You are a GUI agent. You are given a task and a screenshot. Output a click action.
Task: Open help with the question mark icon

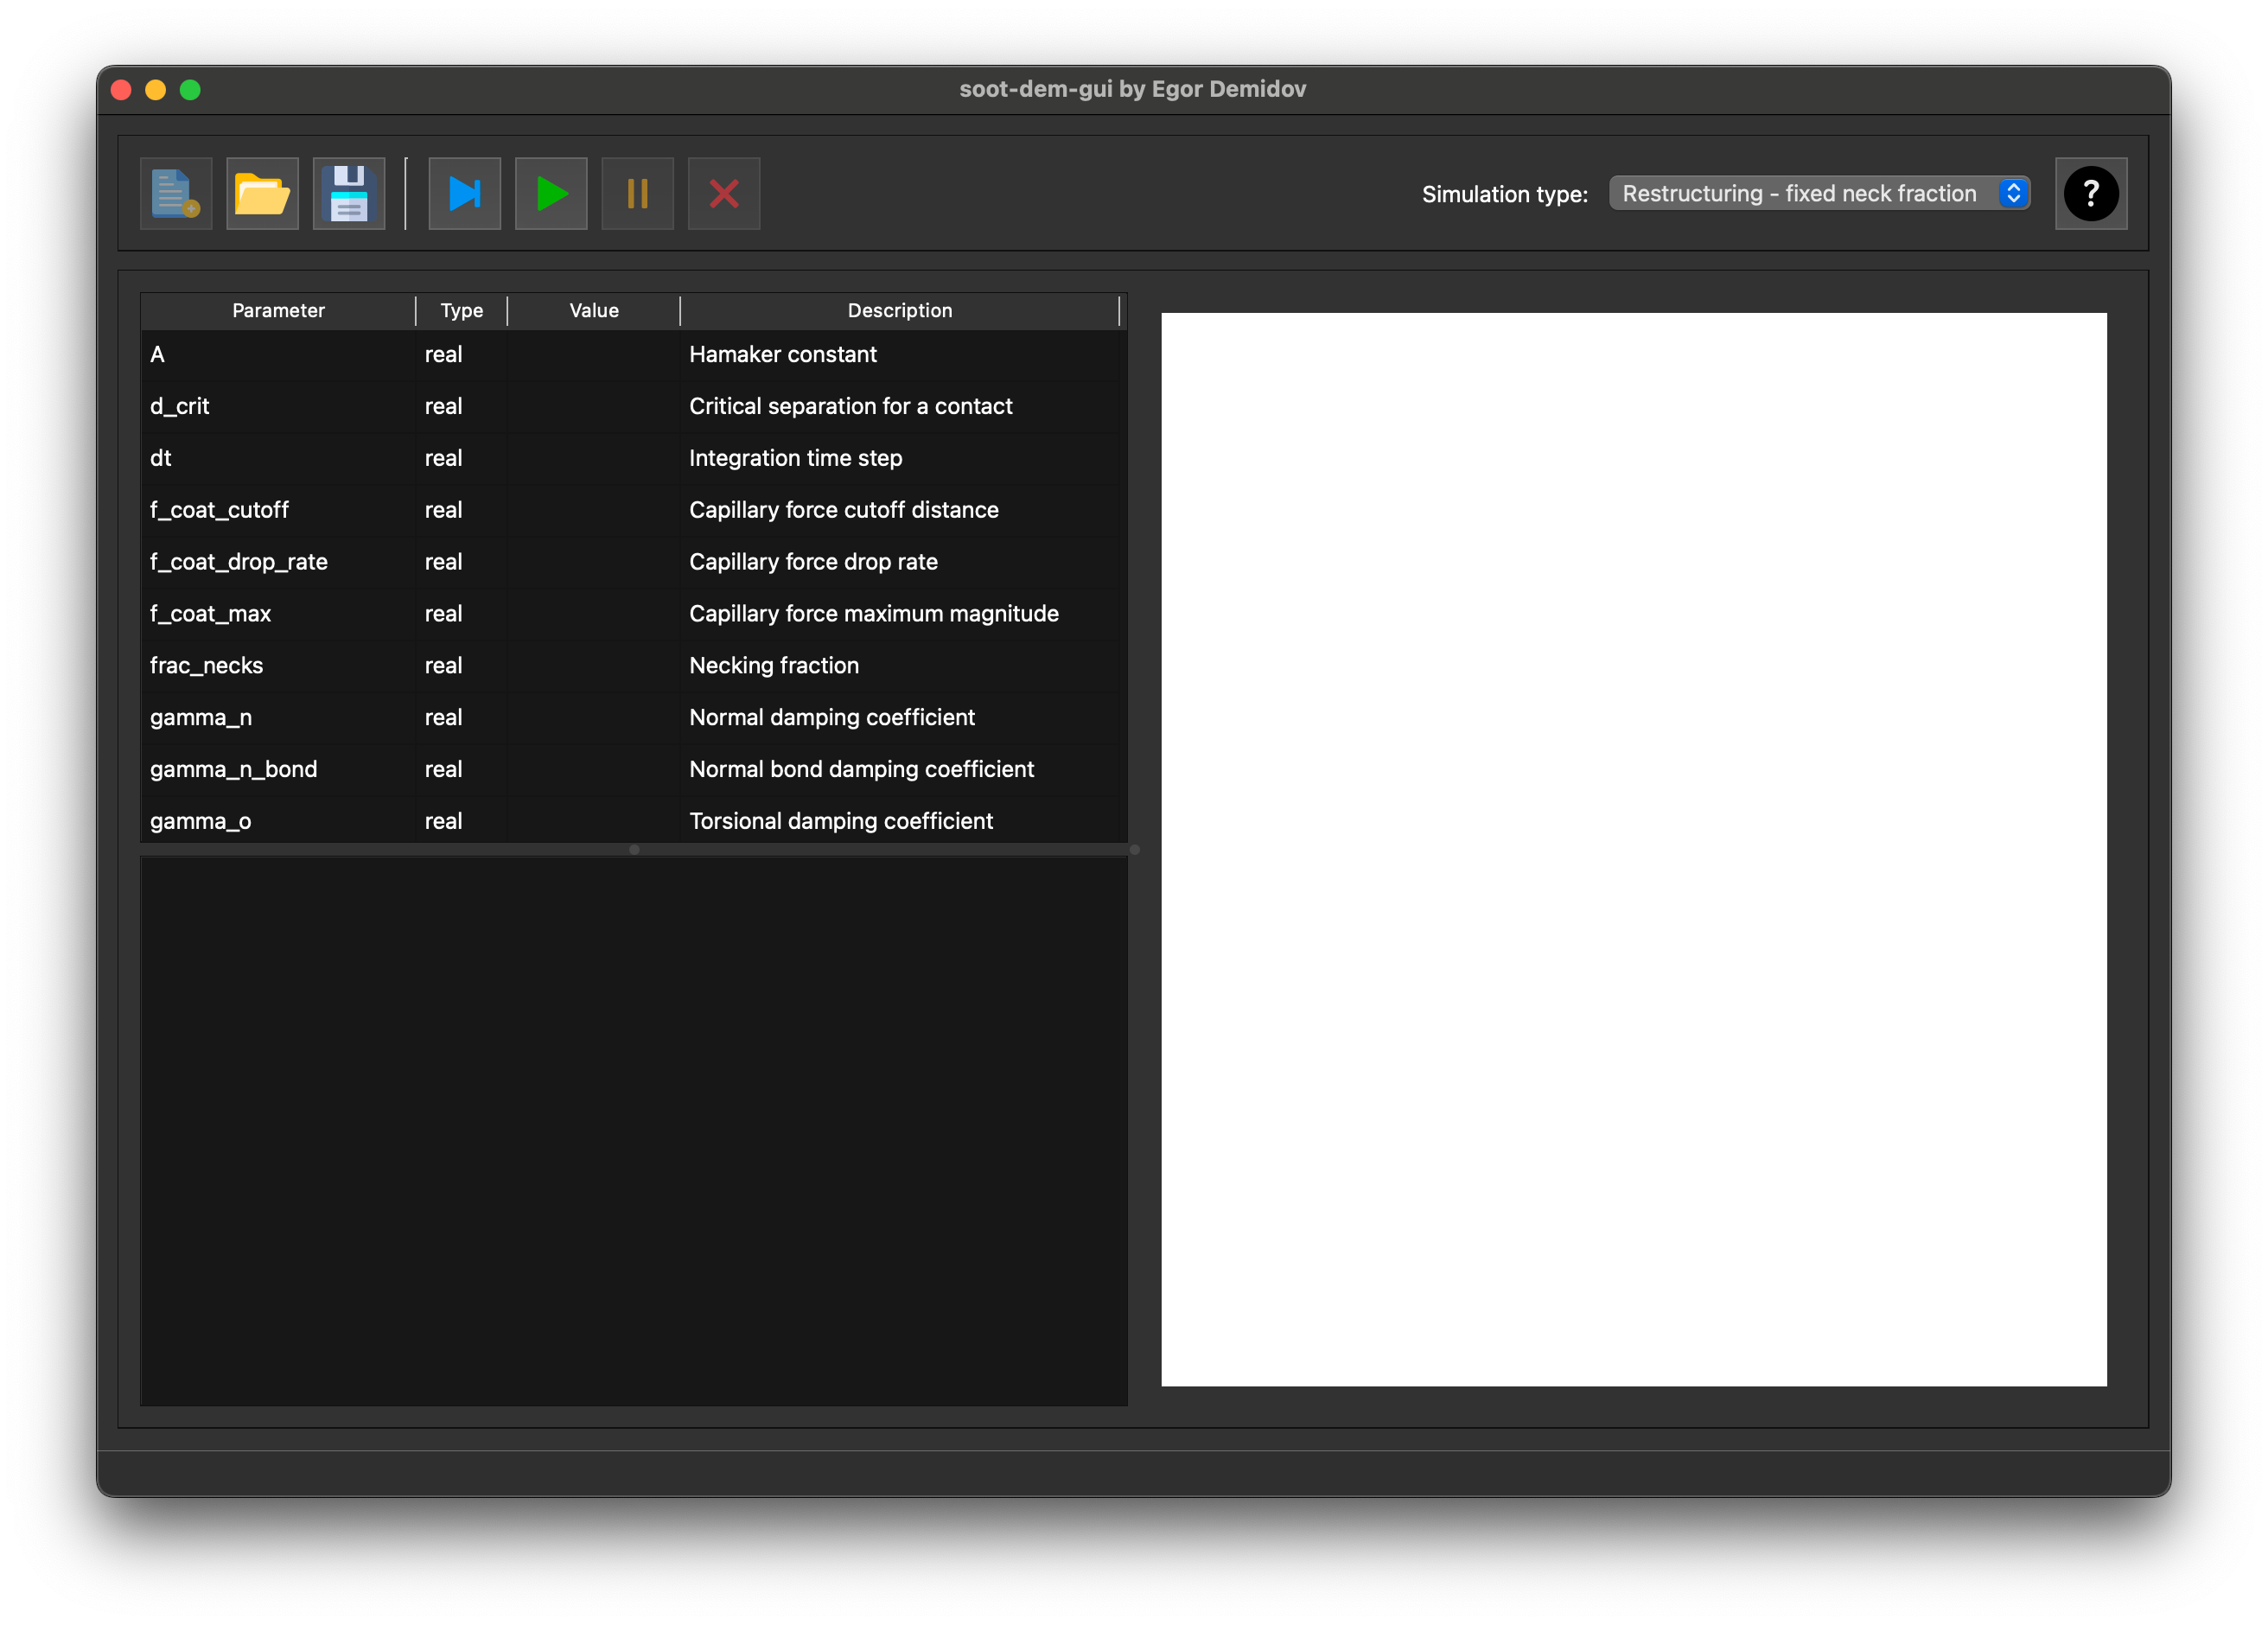[2091, 193]
